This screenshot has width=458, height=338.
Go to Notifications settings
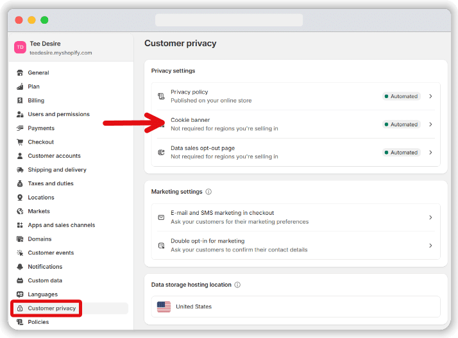point(45,267)
